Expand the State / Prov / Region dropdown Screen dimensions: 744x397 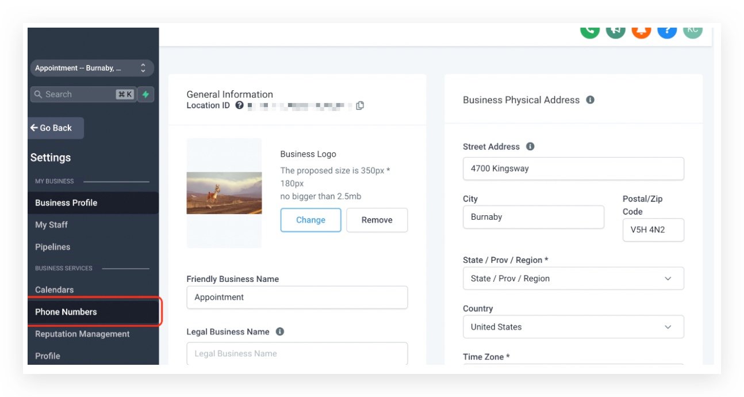click(573, 278)
